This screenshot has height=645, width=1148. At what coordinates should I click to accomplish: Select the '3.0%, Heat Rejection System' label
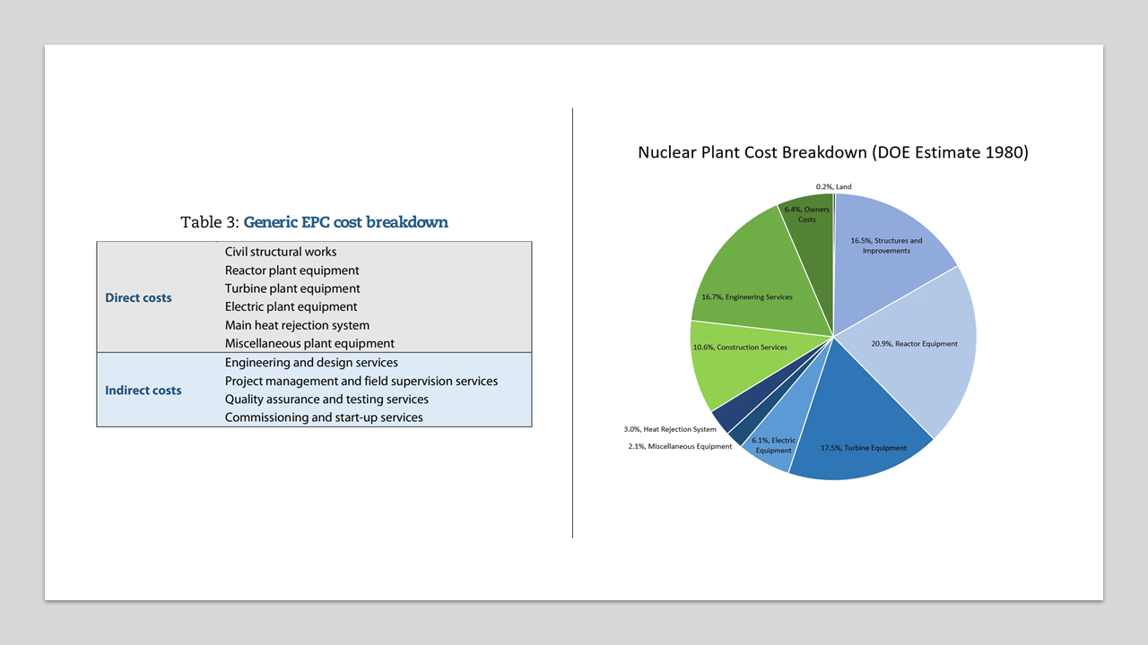click(670, 429)
